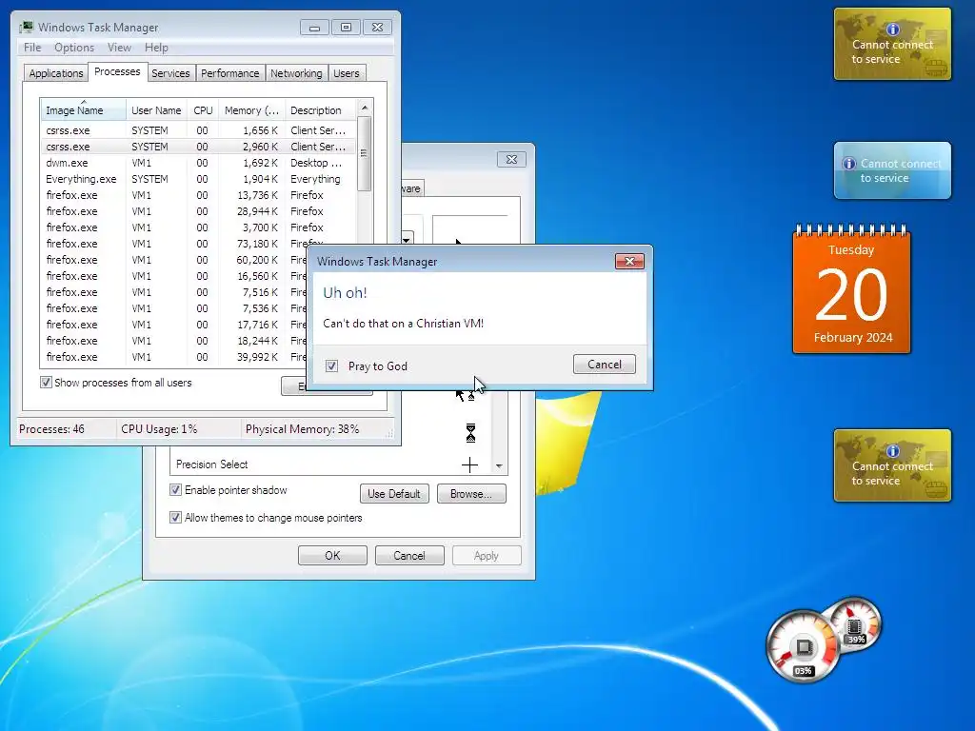Click Cancel in the Uh oh dialog

pyautogui.click(x=605, y=365)
